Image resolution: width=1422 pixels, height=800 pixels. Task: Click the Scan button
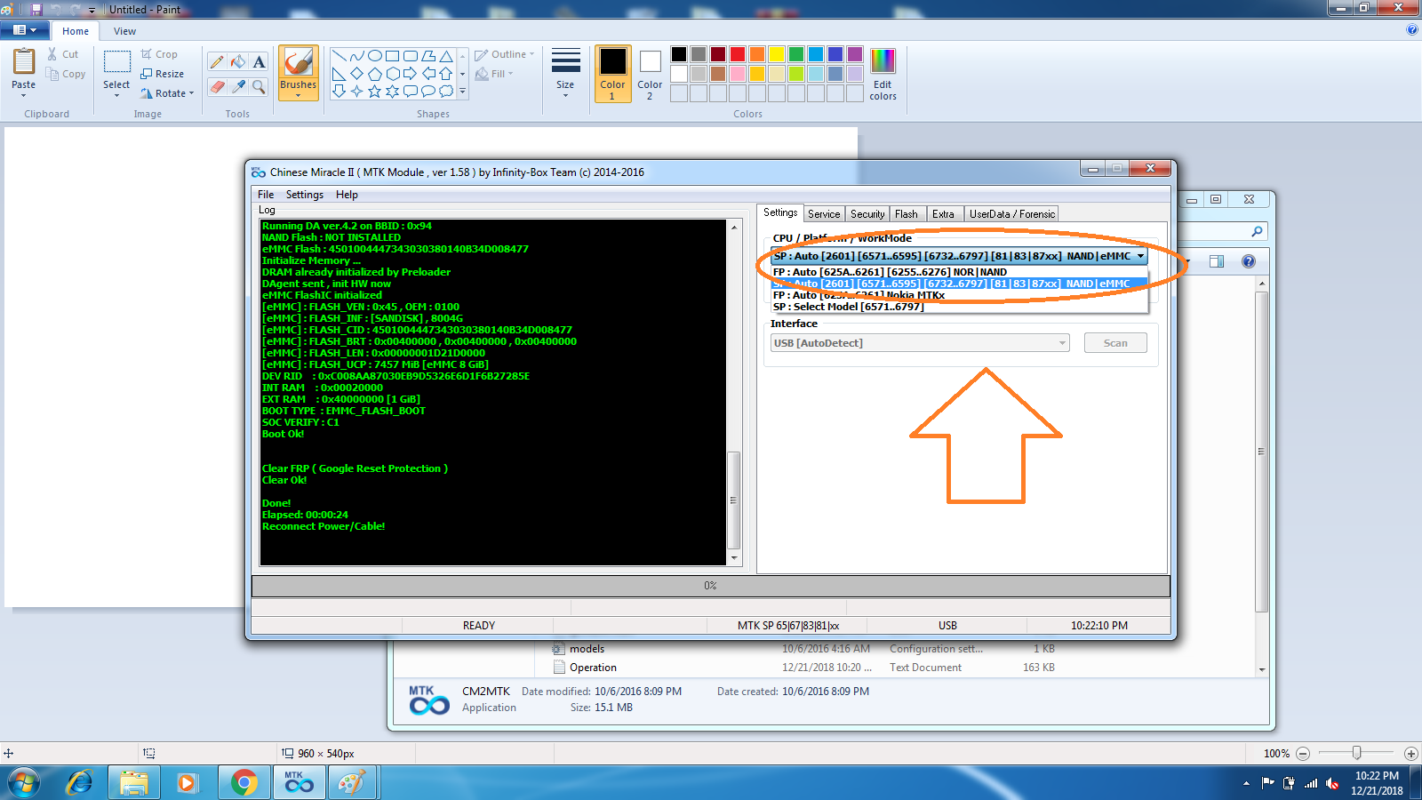point(1115,343)
